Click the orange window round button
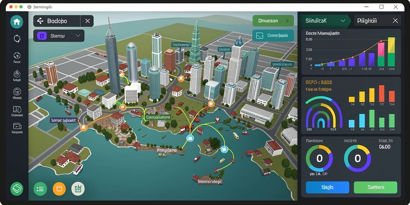 (x=59, y=189)
